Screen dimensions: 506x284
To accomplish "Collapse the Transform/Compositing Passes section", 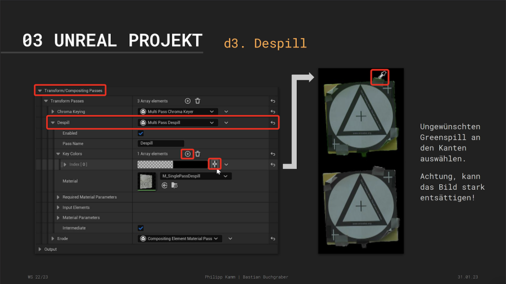I will 40,90.
